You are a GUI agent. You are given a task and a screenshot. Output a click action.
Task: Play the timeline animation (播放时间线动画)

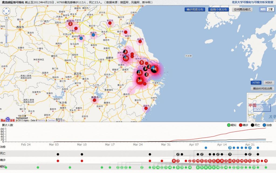tap(262, 88)
